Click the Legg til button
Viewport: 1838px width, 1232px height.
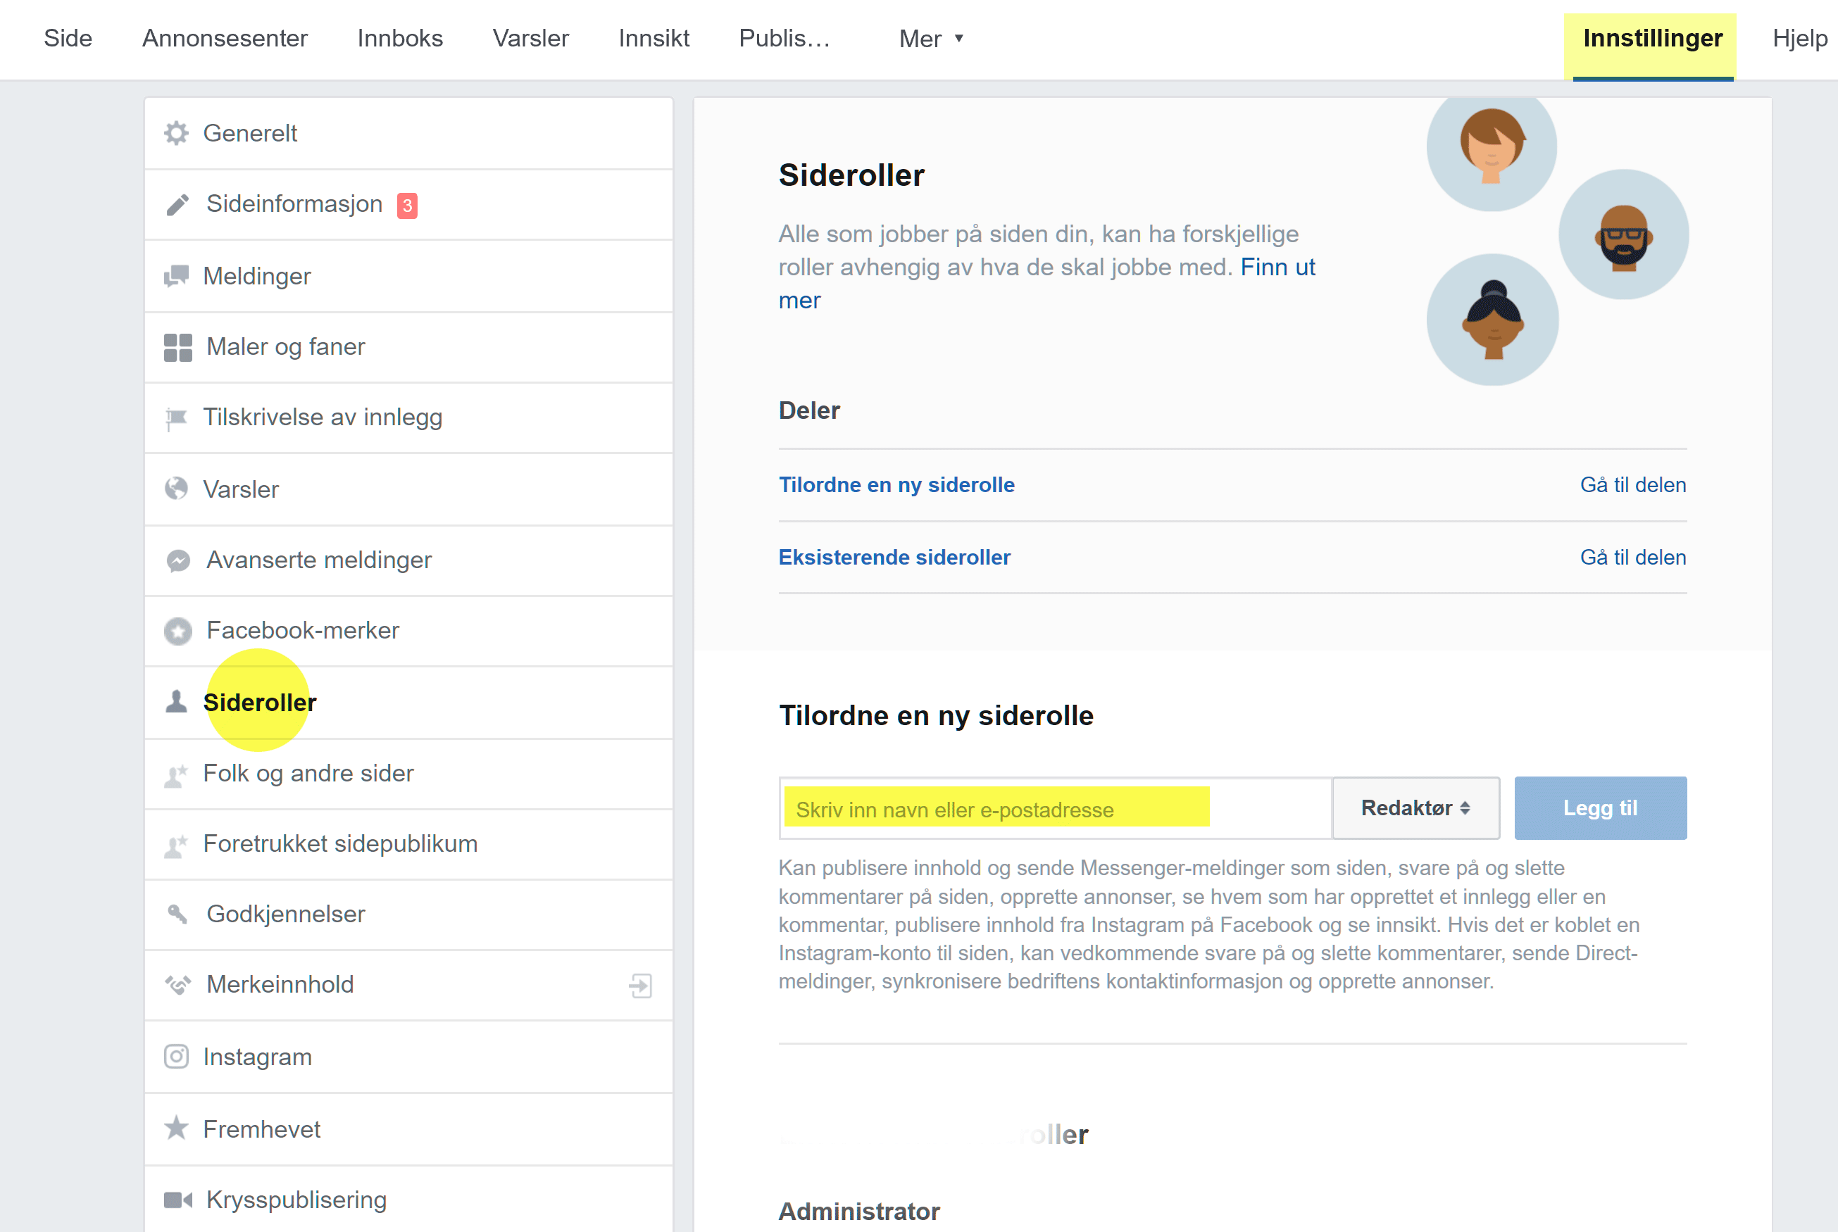click(x=1600, y=807)
